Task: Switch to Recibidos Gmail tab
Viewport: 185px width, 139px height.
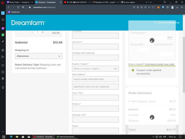Action: point(106,2)
